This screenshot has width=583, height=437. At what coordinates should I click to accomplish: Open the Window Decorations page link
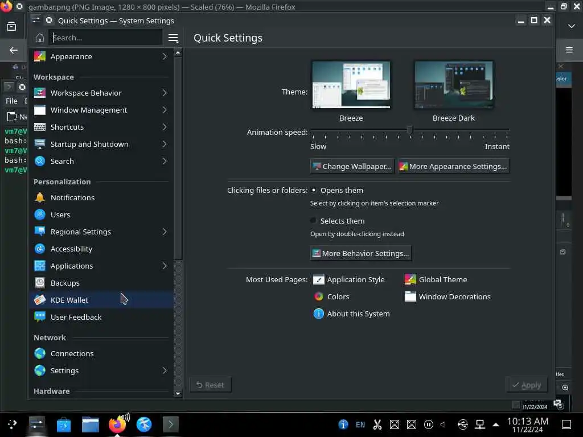tap(447, 297)
